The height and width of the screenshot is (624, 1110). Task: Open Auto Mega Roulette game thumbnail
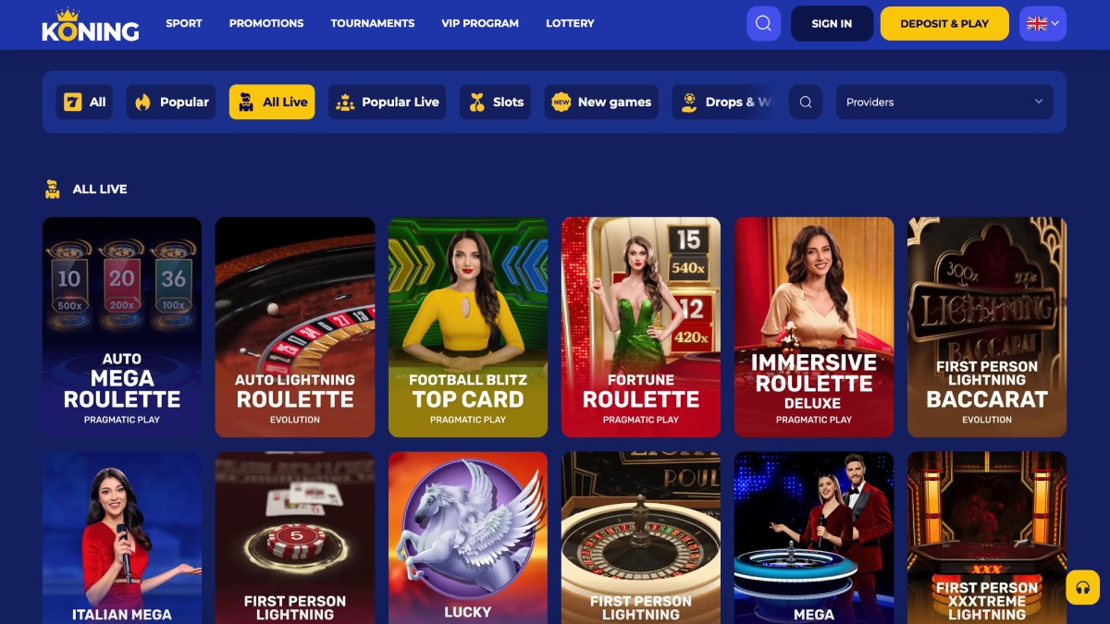pyautogui.click(x=122, y=327)
